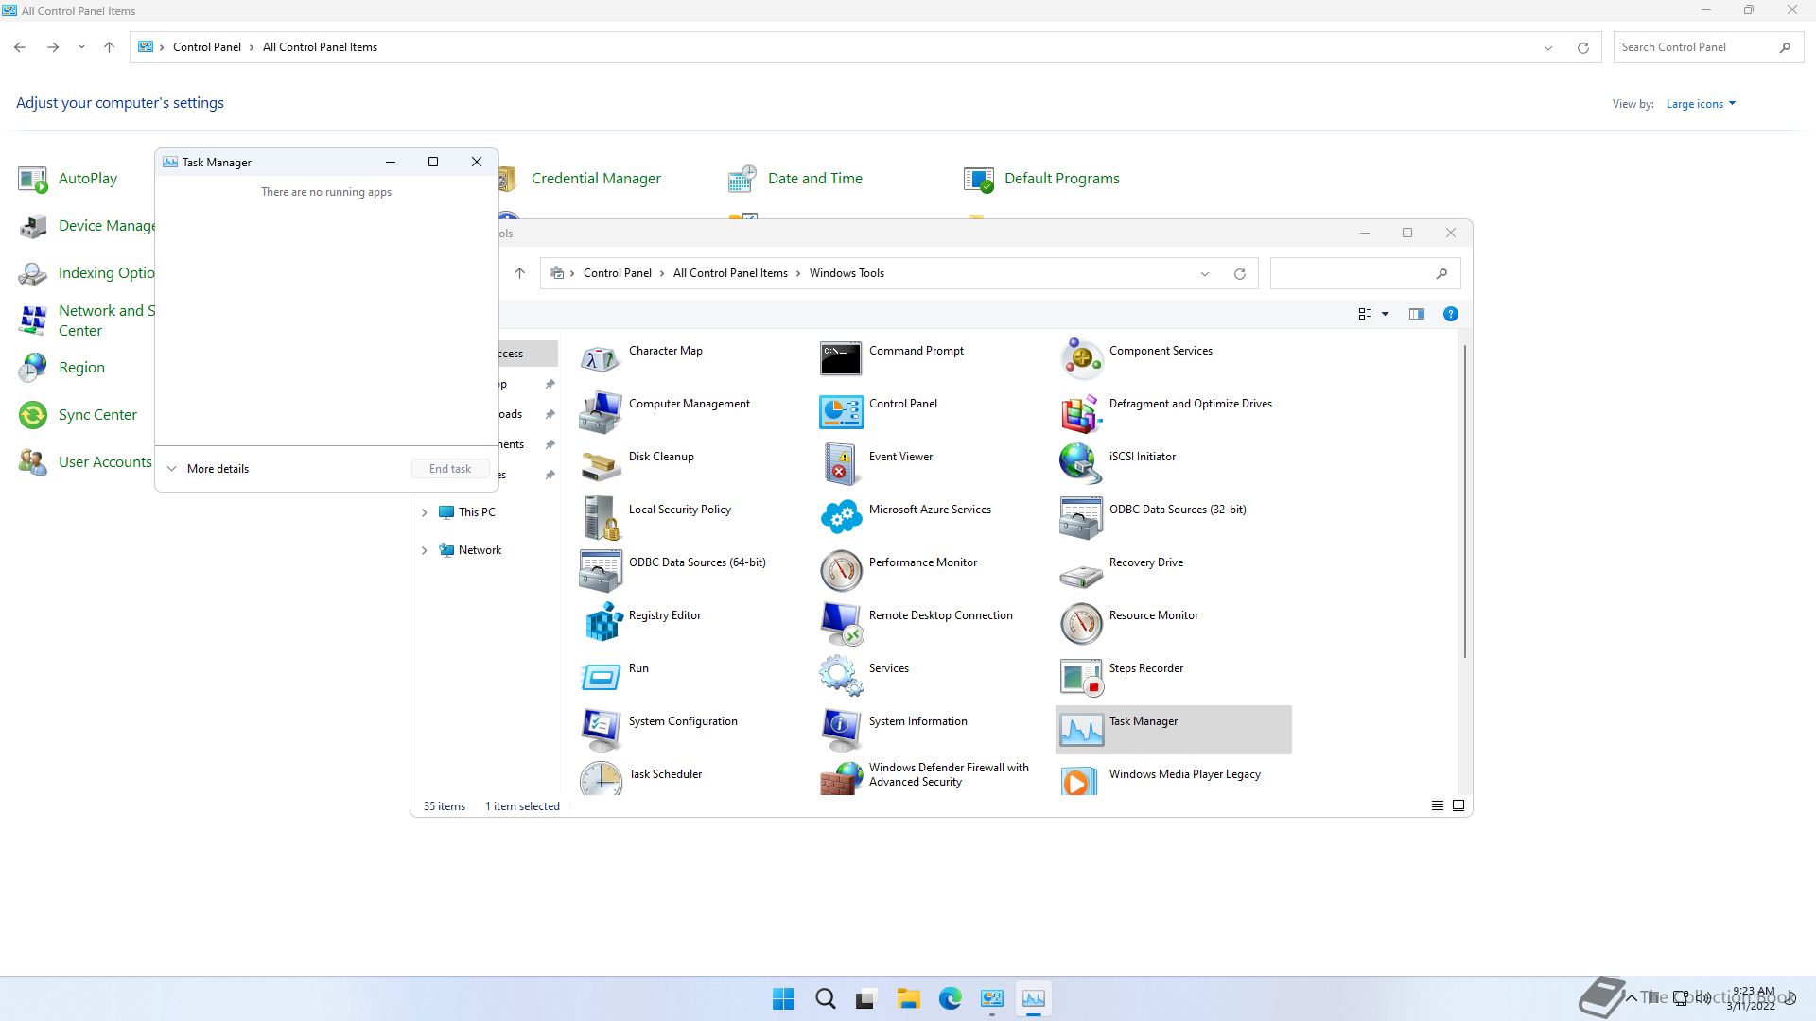Toggle the preview pane in Windows Tools

click(x=1416, y=314)
